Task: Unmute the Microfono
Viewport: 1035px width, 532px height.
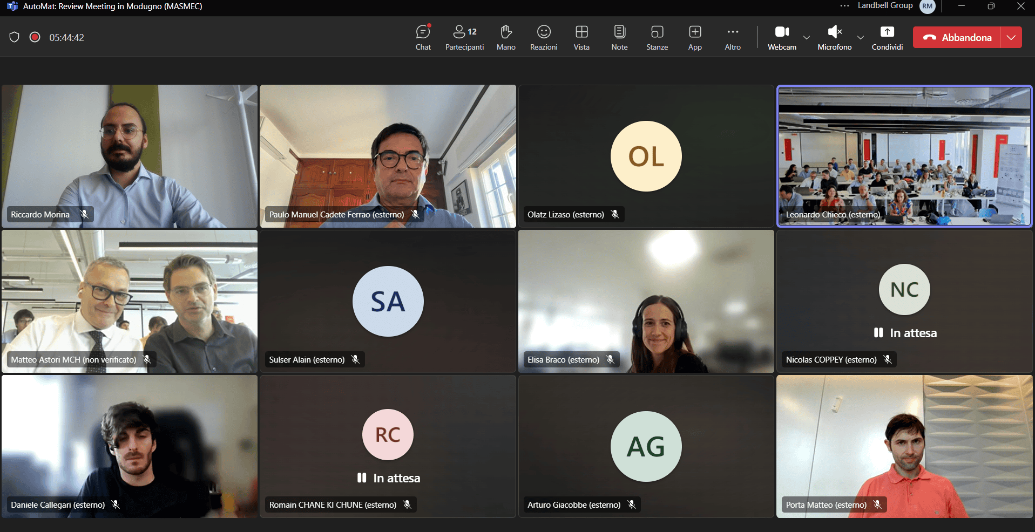Action: 834,37
